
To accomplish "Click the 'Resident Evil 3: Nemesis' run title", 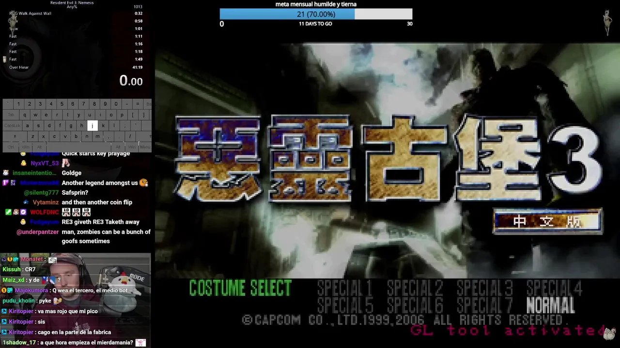I will click(x=72, y=2).
